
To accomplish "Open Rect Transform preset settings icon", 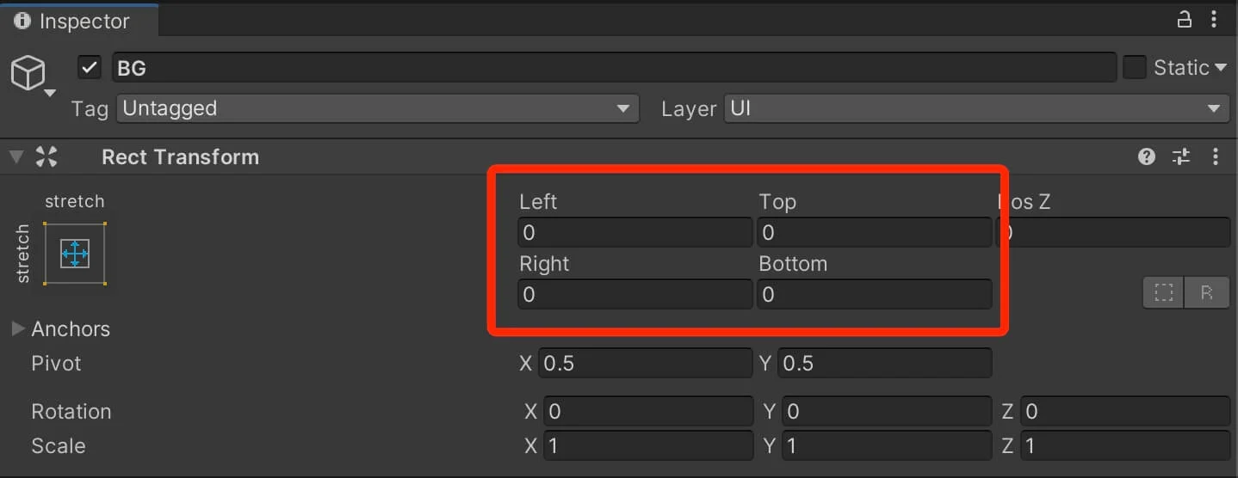I will click(x=1181, y=156).
